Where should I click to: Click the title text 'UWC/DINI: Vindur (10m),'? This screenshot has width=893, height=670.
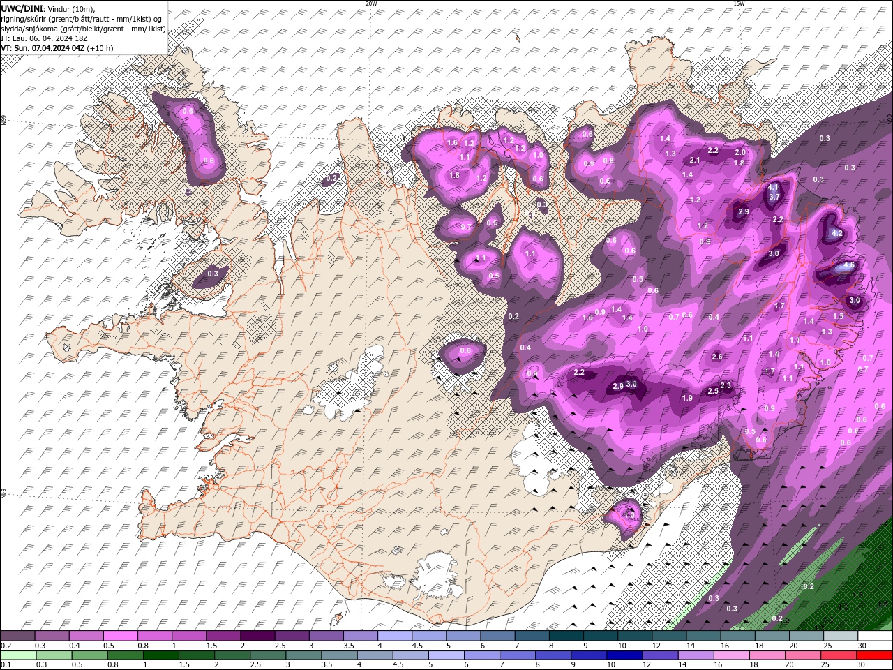click(x=47, y=8)
